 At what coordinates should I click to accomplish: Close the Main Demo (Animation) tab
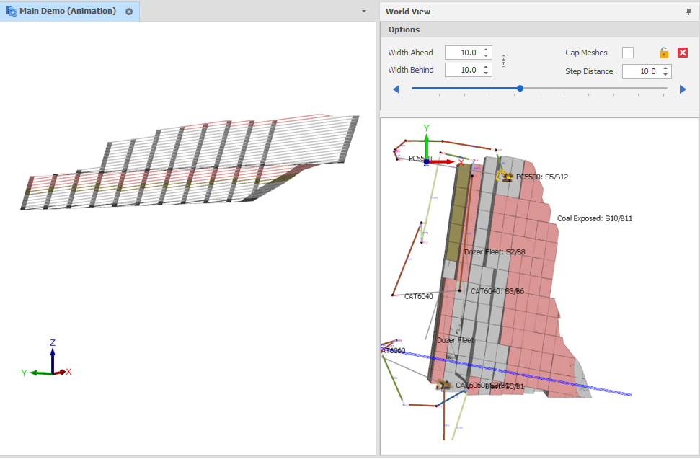click(x=129, y=12)
